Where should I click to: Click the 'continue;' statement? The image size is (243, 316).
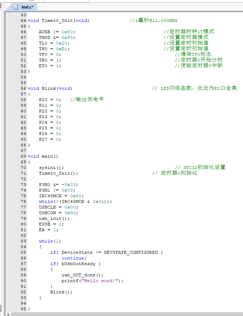[x=74, y=258]
